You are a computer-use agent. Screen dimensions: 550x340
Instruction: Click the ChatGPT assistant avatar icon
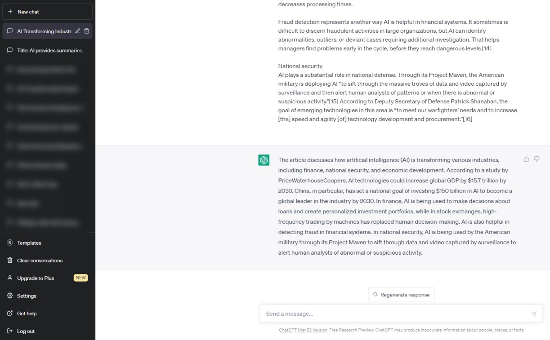point(264,160)
